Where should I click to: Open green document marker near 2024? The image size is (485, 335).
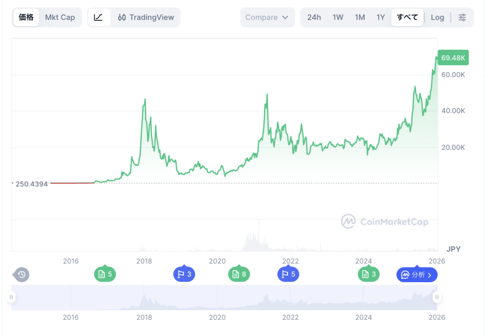(368, 274)
